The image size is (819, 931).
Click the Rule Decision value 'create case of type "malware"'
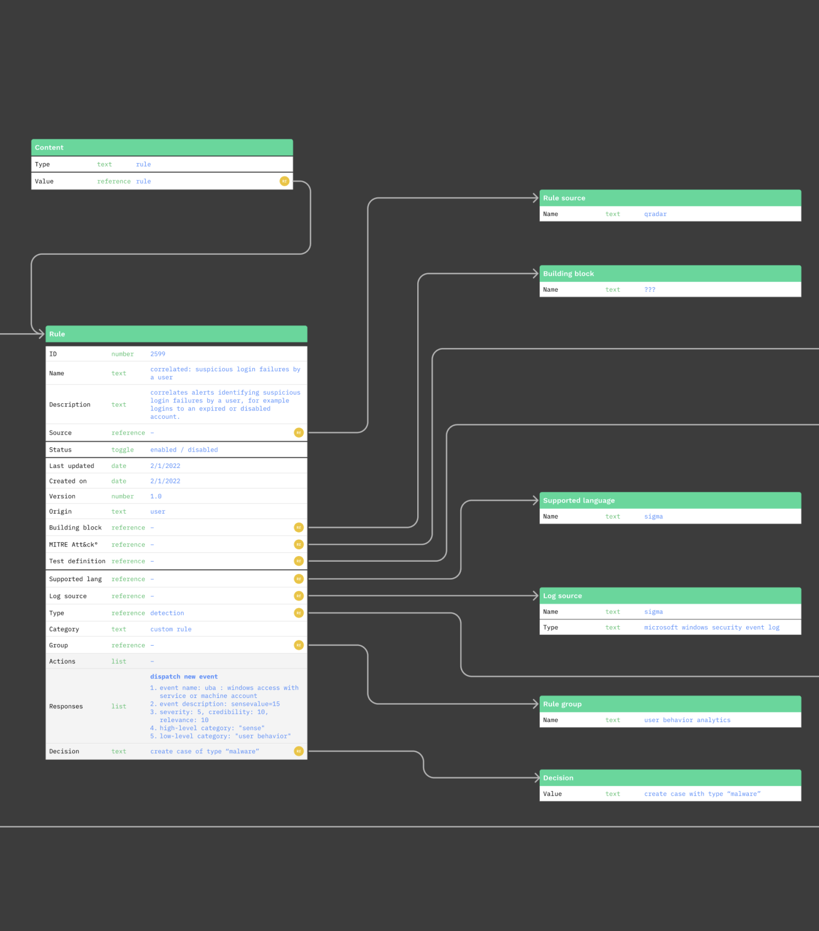204,751
